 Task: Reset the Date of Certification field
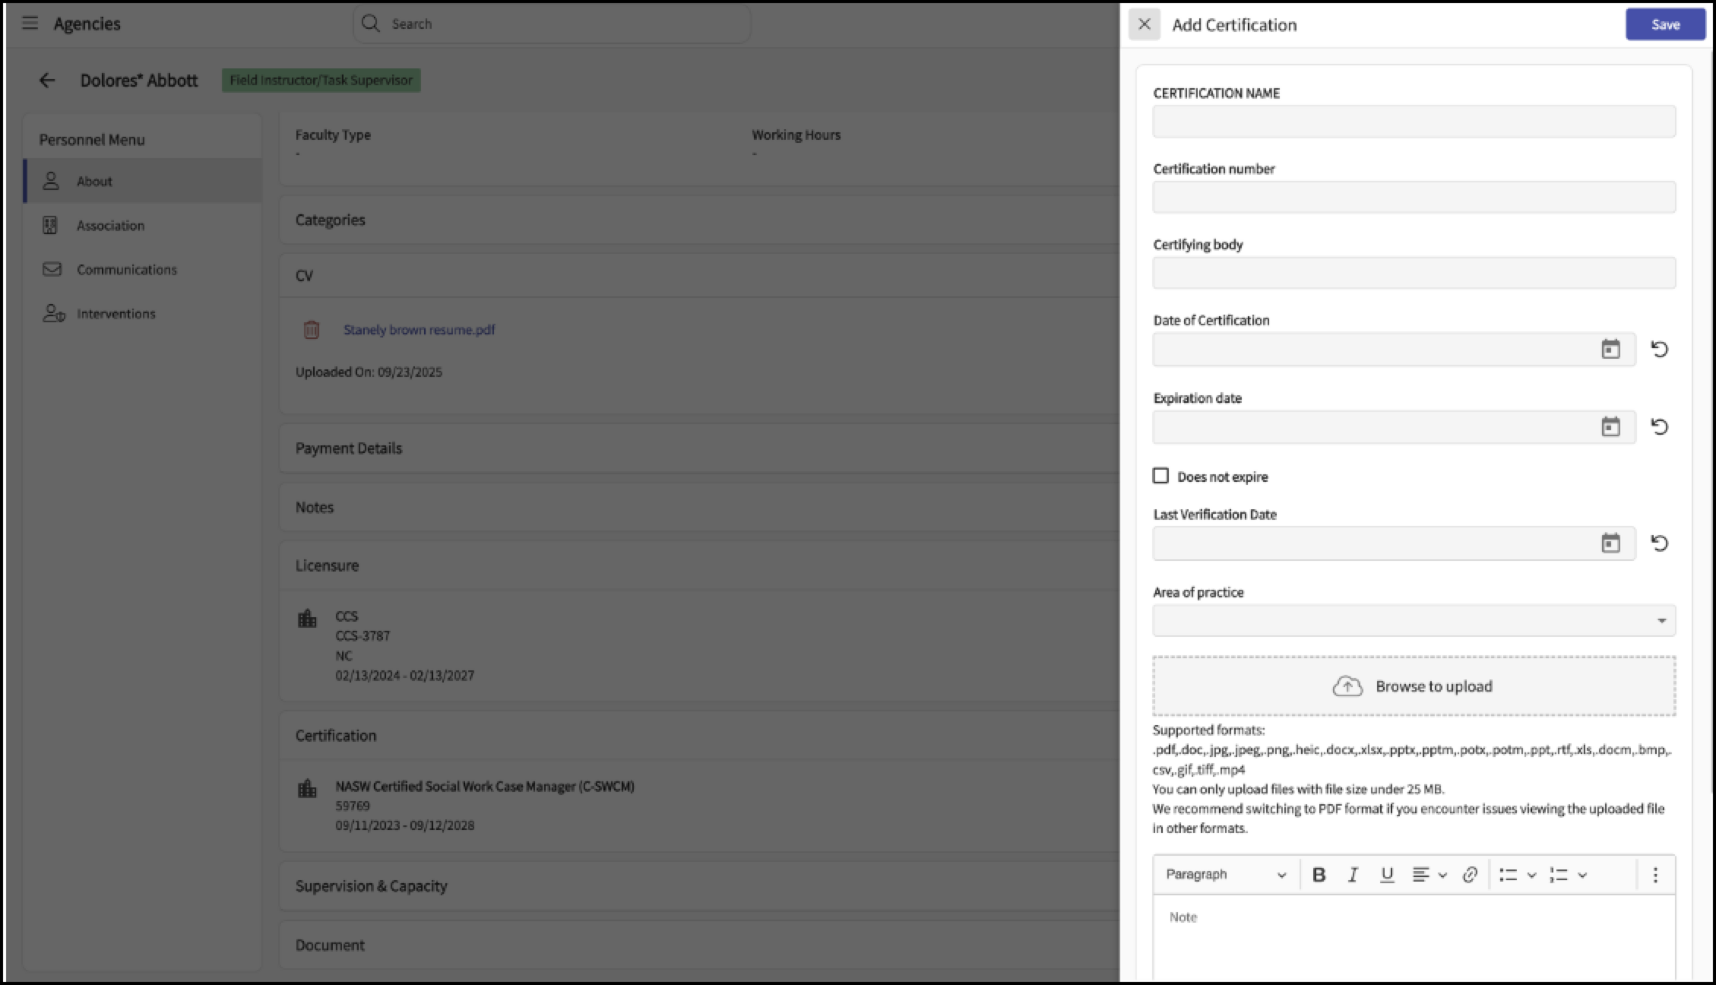1659,349
